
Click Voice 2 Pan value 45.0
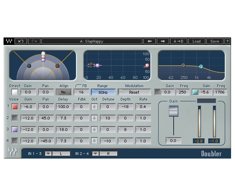46,118
